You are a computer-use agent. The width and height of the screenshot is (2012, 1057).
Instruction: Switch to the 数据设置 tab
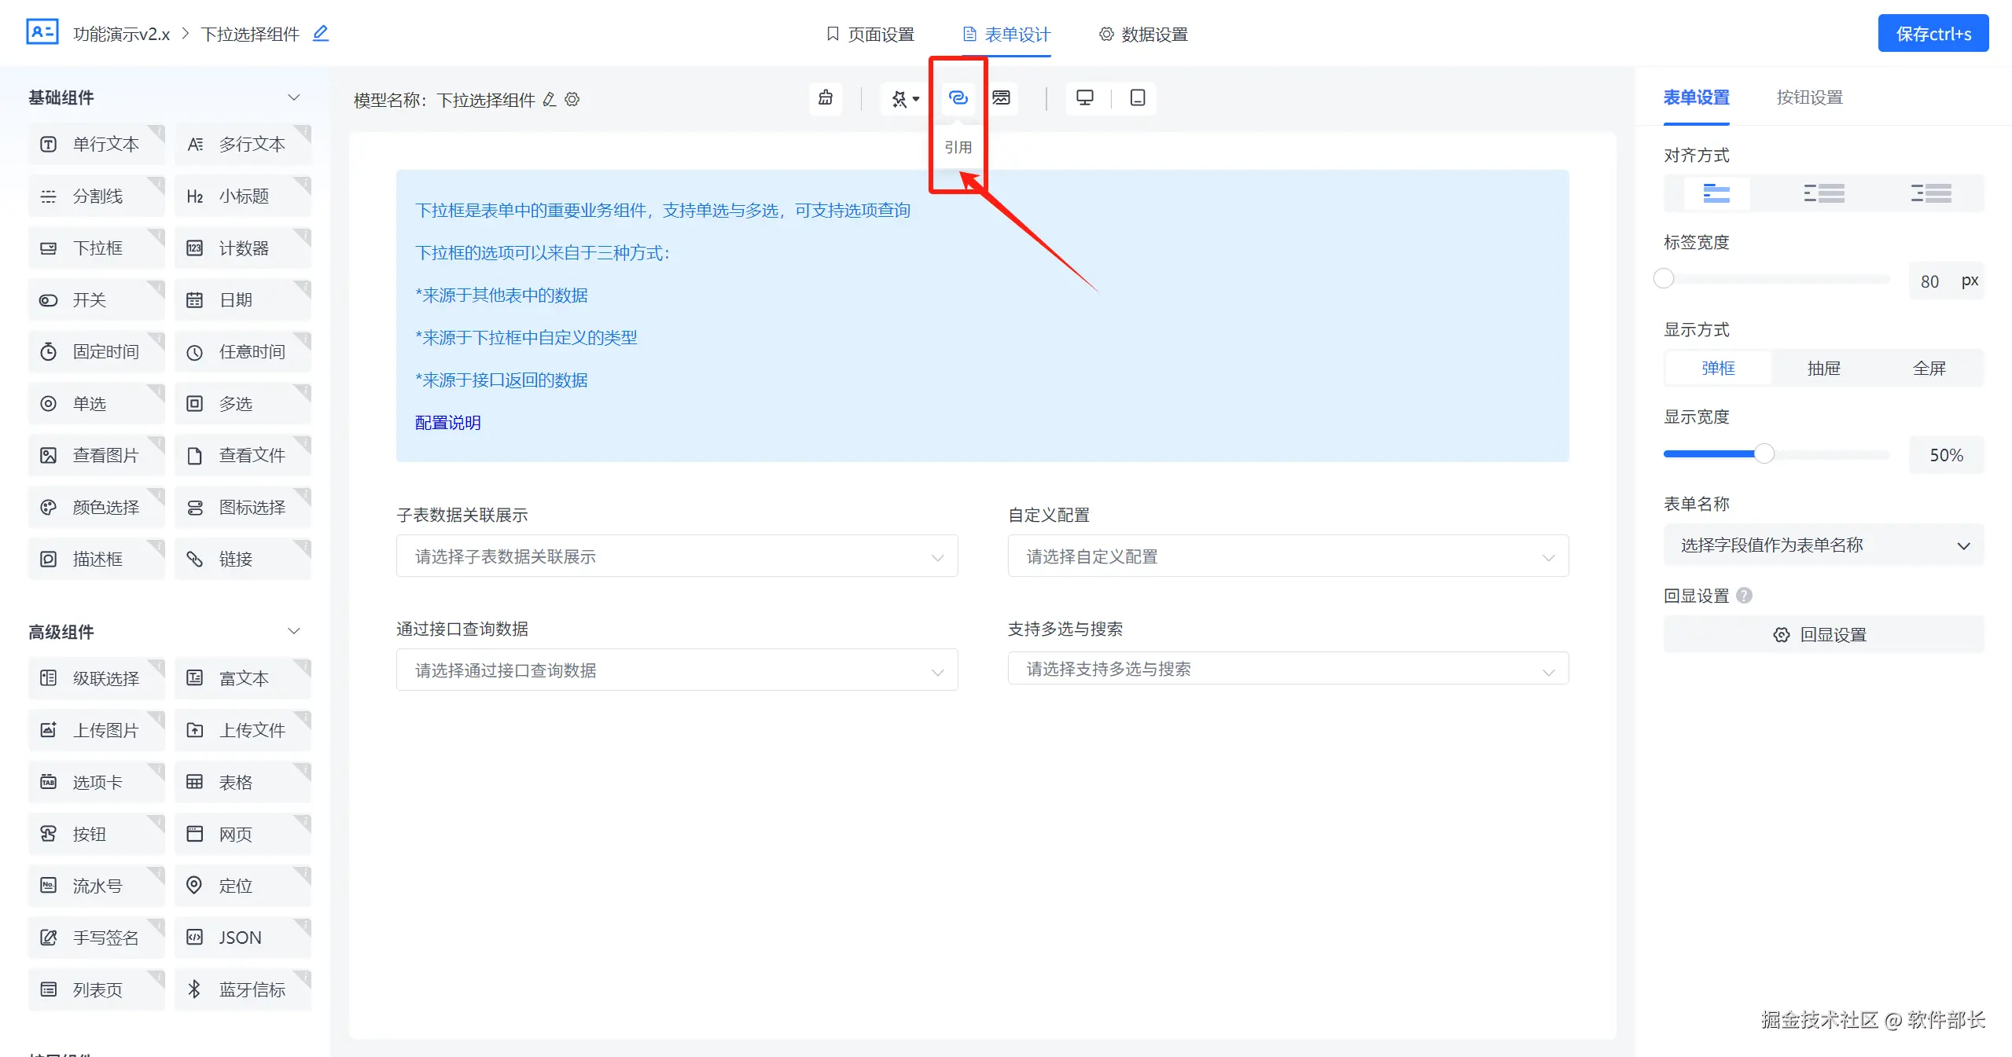coord(1143,34)
